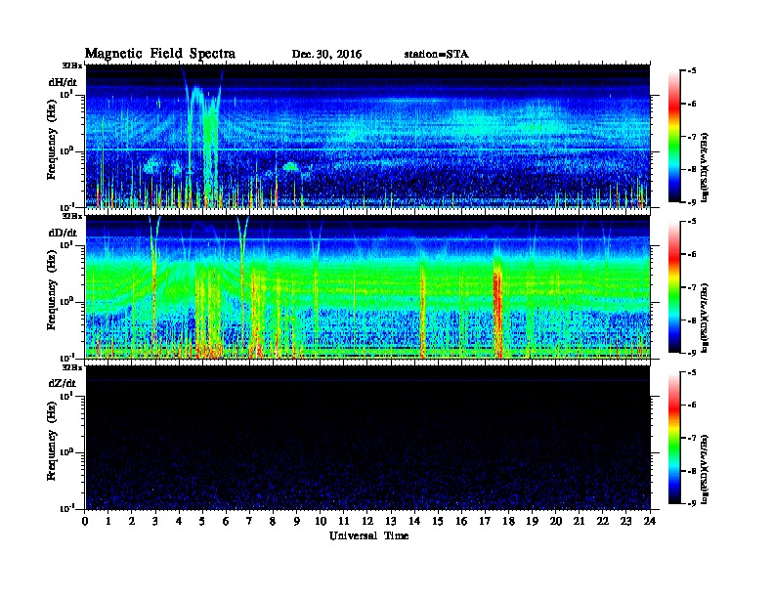Image resolution: width=774 pixels, height=598 pixels.
Task: Click hour tick label "10" on time axis
Action: pos(321,522)
